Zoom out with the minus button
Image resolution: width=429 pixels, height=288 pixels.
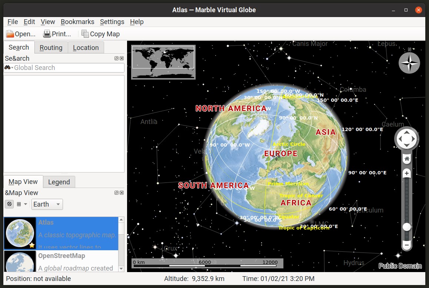tap(407, 245)
